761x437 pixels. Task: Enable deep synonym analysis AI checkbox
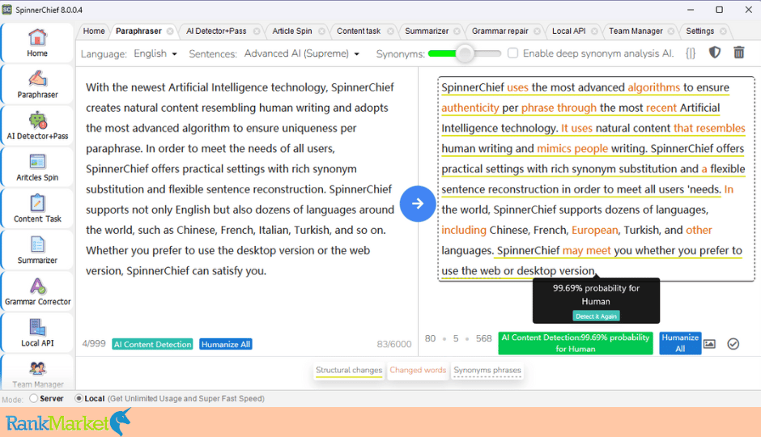click(512, 53)
